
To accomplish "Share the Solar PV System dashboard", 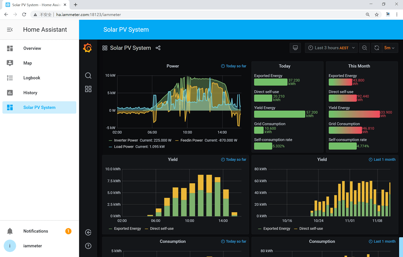I will pos(158,48).
